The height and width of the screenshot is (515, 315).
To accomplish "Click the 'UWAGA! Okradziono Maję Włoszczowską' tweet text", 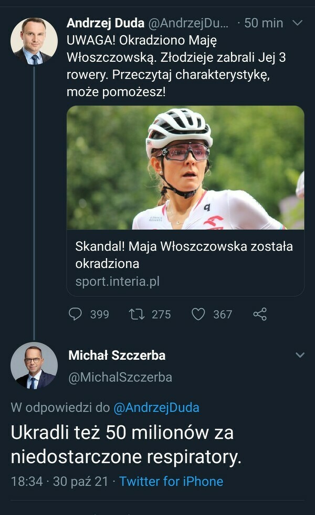I will pyautogui.click(x=176, y=66).
